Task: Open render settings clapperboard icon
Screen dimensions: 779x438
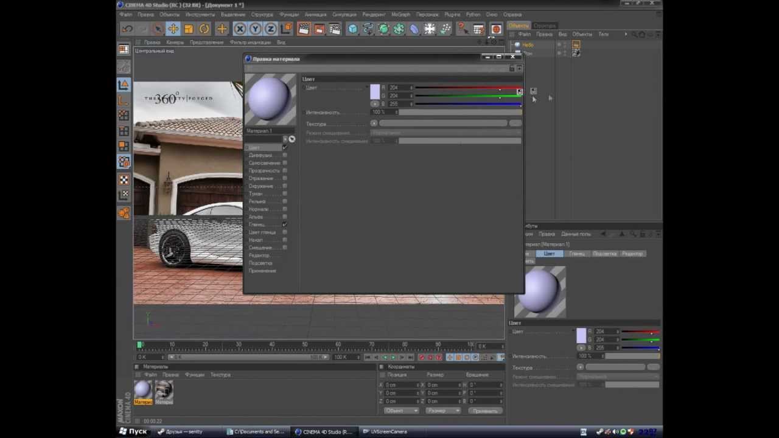Action: pos(335,29)
